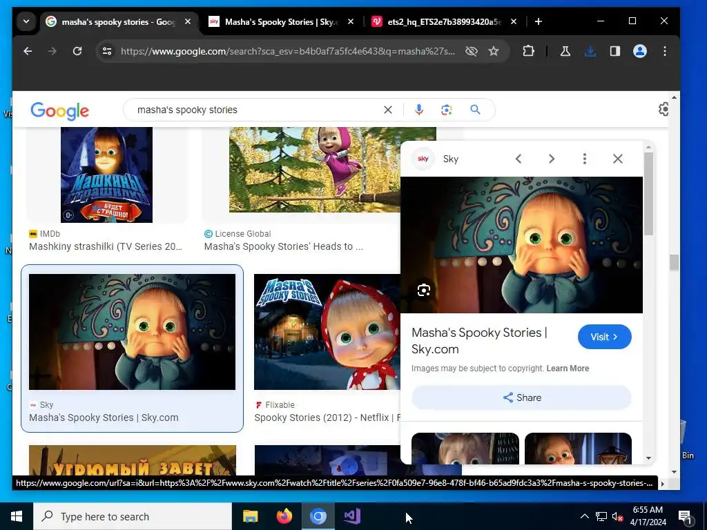Toggle the Chrome side panel
The width and height of the screenshot is (707, 530).
(x=615, y=51)
